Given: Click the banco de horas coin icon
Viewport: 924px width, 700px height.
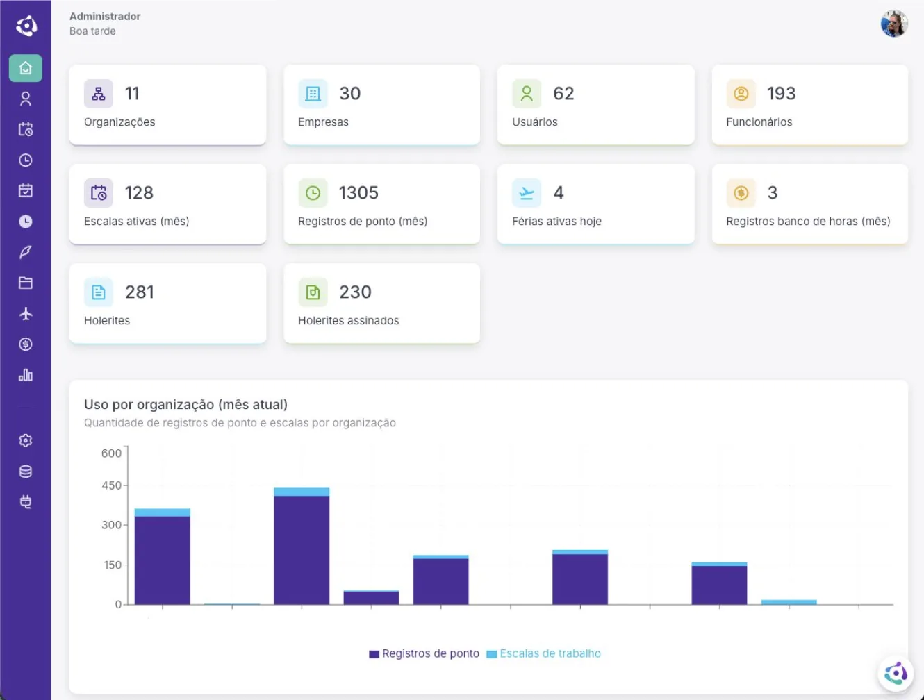Looking at the screenshot, I should [741, 193].
